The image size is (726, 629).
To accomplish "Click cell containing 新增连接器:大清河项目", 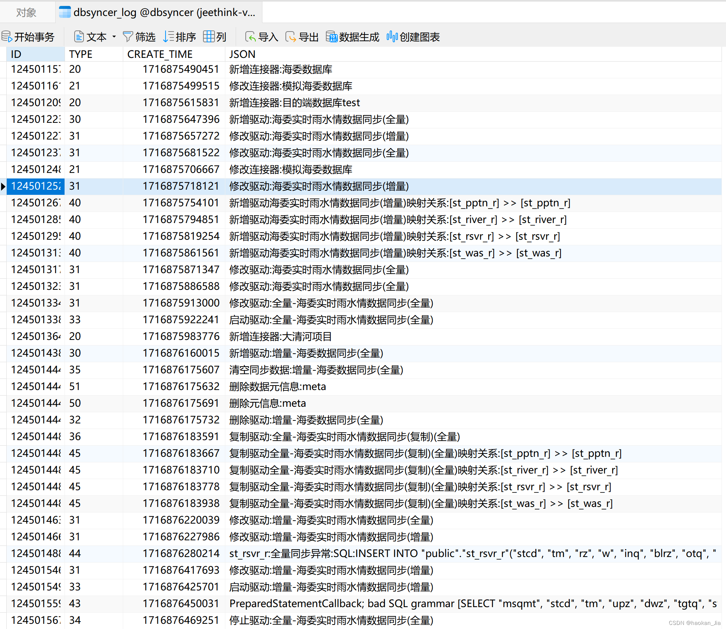I will click(280, 337).
